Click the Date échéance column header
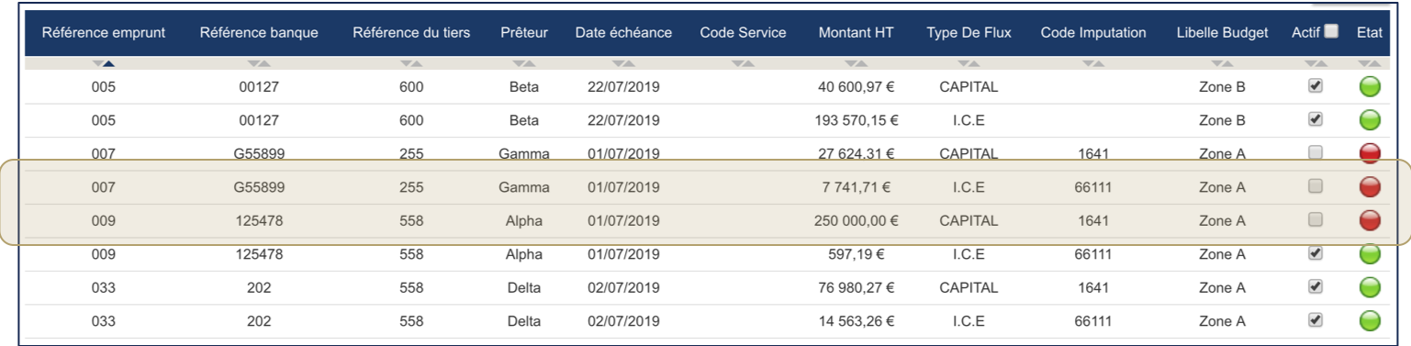 tap(623, 33)
